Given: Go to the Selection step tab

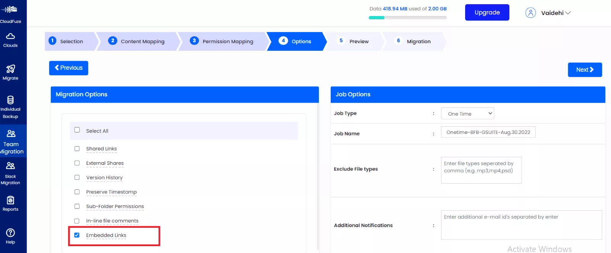Looking at the screenshot, I should tap(71, 41).
